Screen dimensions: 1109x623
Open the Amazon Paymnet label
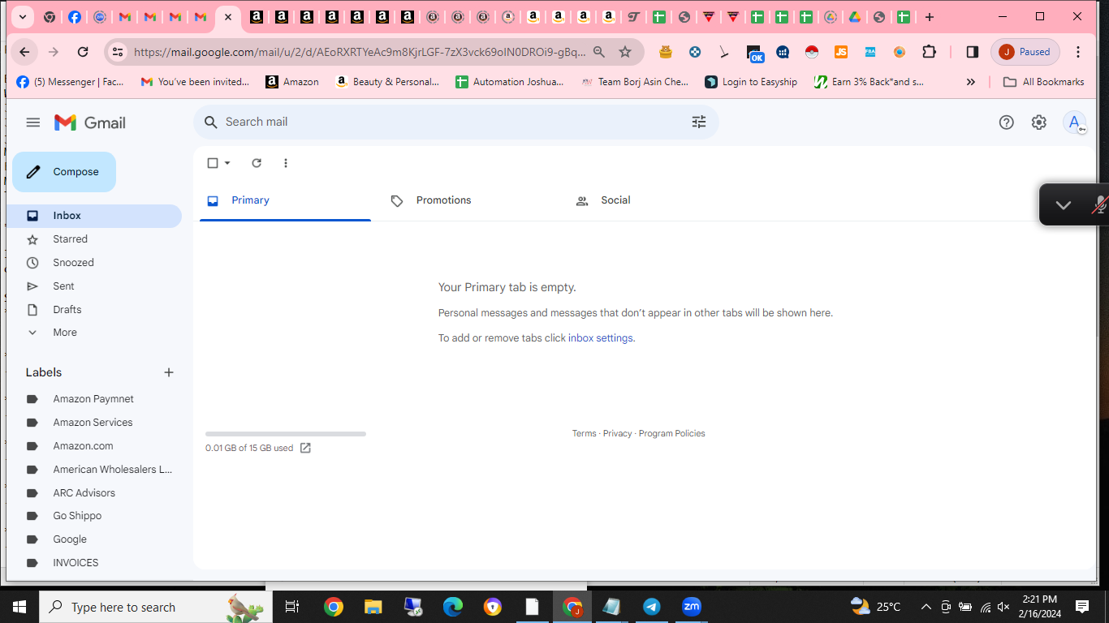(94, 399)
